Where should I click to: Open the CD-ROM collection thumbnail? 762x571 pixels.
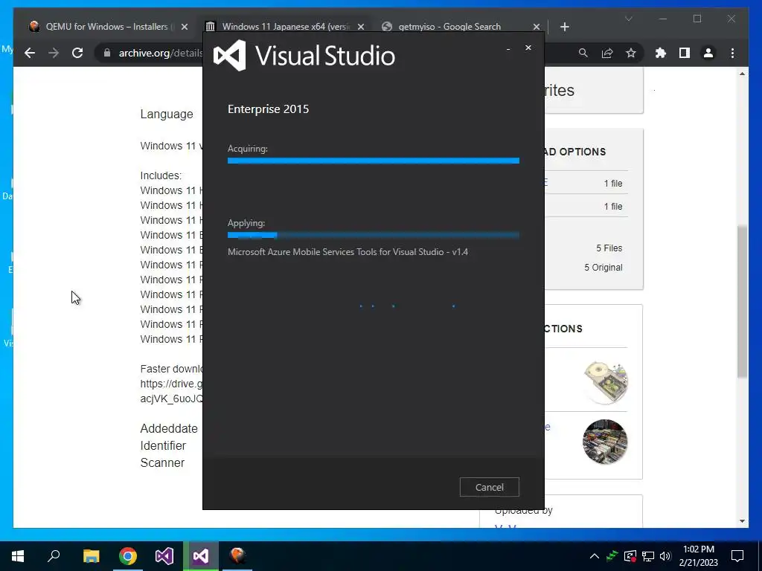pyautogui.click(x=605, y=381)
